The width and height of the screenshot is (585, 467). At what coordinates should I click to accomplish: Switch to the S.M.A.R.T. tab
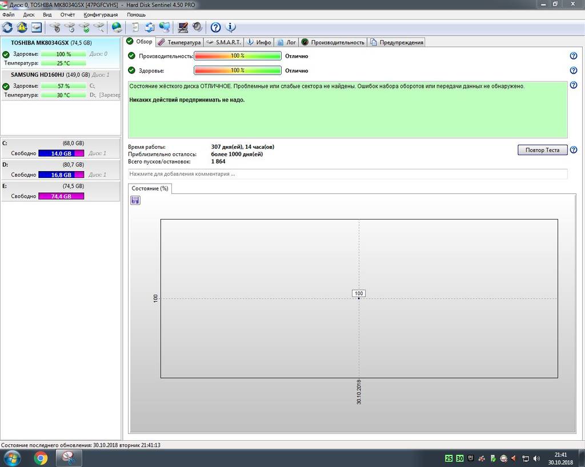point(223,42)
